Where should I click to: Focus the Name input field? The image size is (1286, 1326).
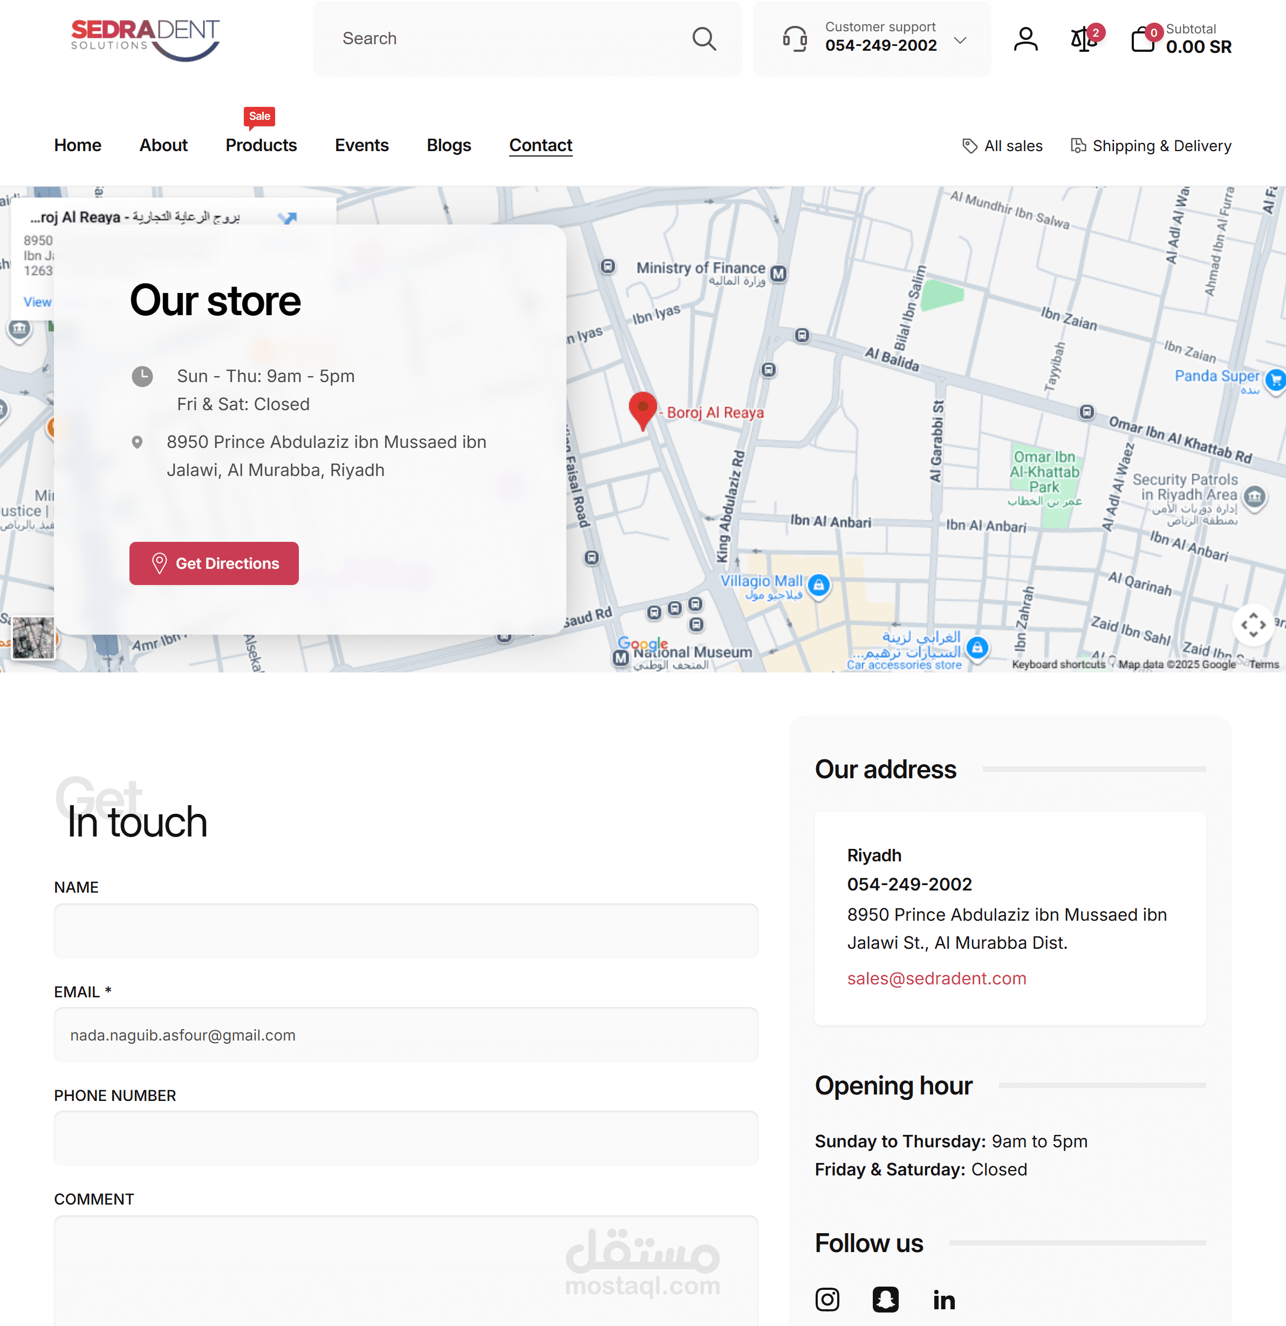[x=406, y=930]
